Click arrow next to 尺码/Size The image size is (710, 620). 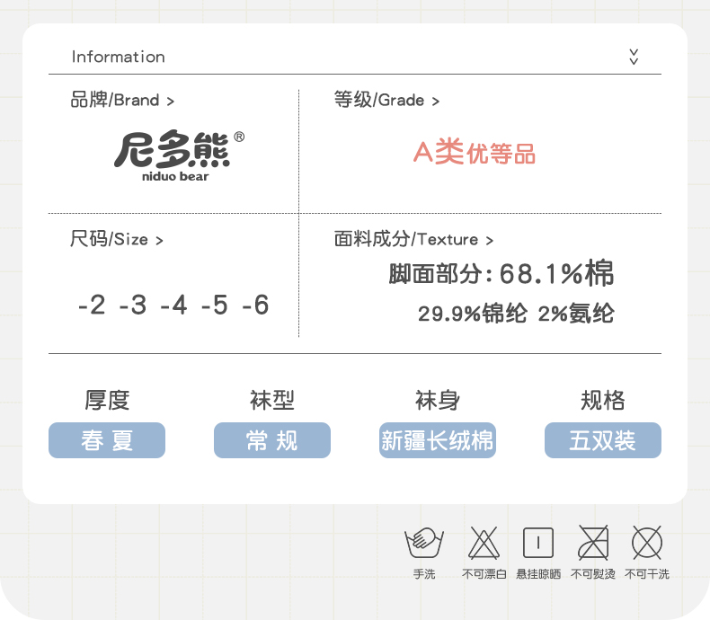pos(159,241)
